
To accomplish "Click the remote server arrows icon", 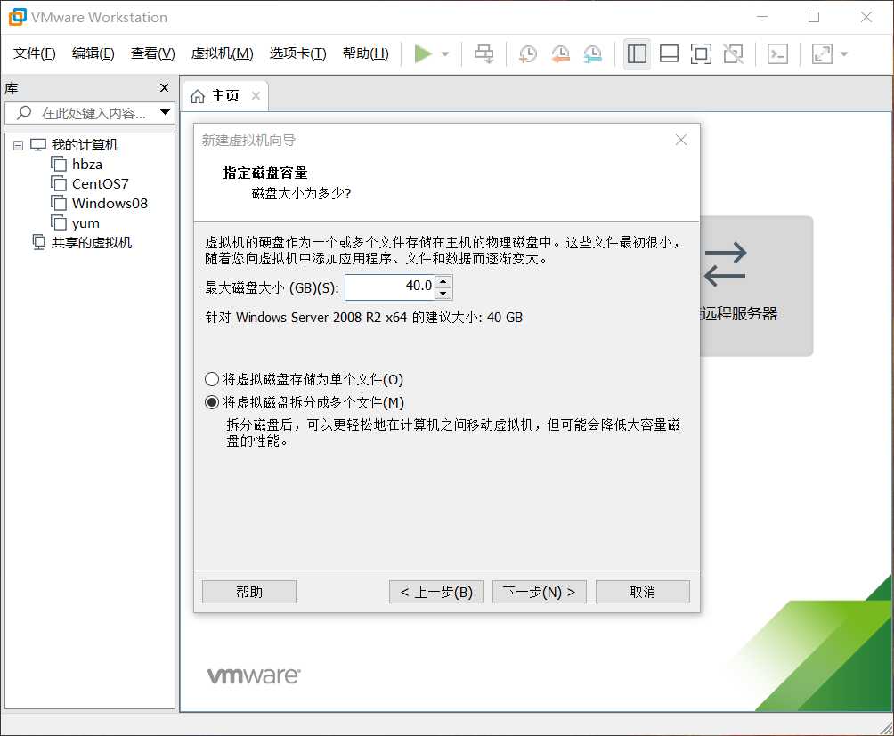I will [x=725, y=264].
